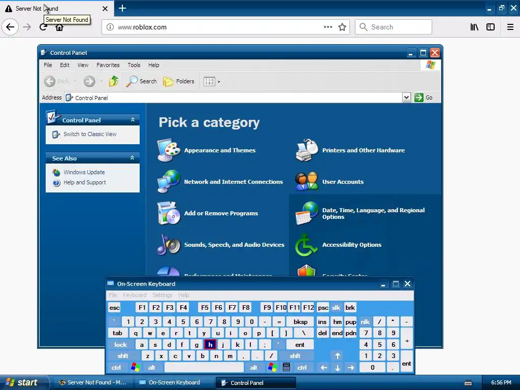Toggle the left alt key
Viewport: 520px width, 390px height.
coord(151,368)
